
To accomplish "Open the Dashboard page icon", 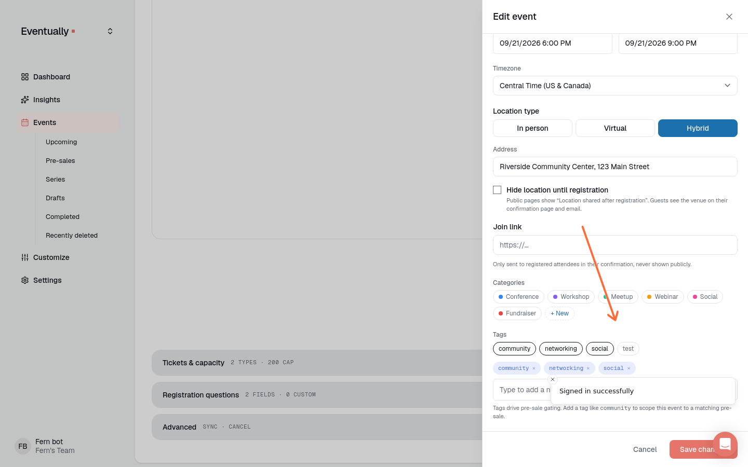I will tap(25, 77).
